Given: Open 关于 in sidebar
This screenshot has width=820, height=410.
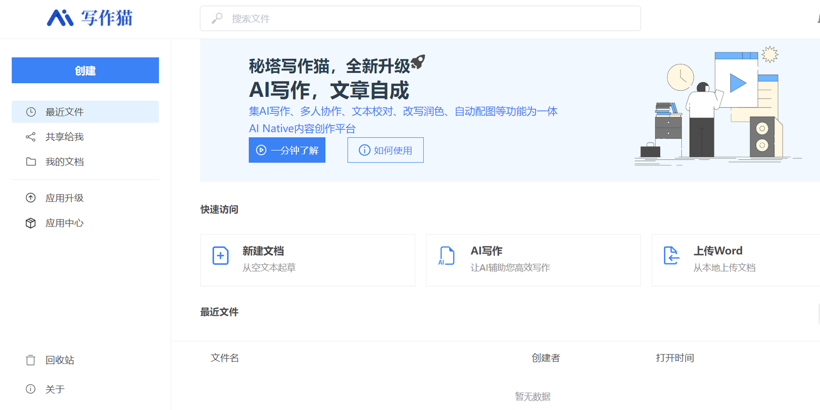Looking at the screenshot, I should 85,389.
